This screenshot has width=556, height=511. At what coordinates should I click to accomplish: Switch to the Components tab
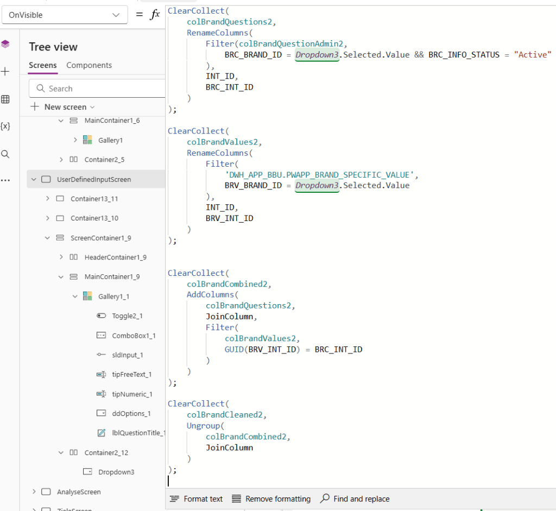click(89, 65)
